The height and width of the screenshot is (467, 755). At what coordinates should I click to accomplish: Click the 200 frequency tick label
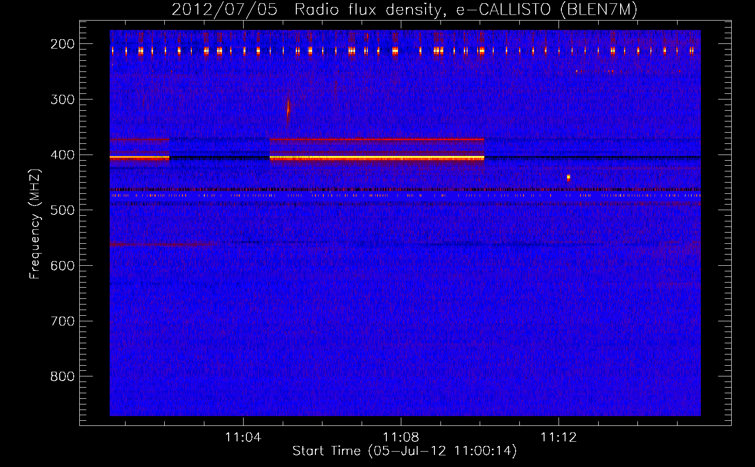(x=63, y=44)
